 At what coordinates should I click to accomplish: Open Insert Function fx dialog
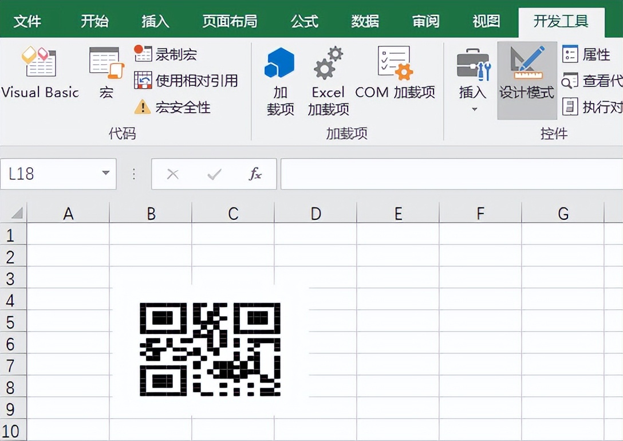click(255, 174)
